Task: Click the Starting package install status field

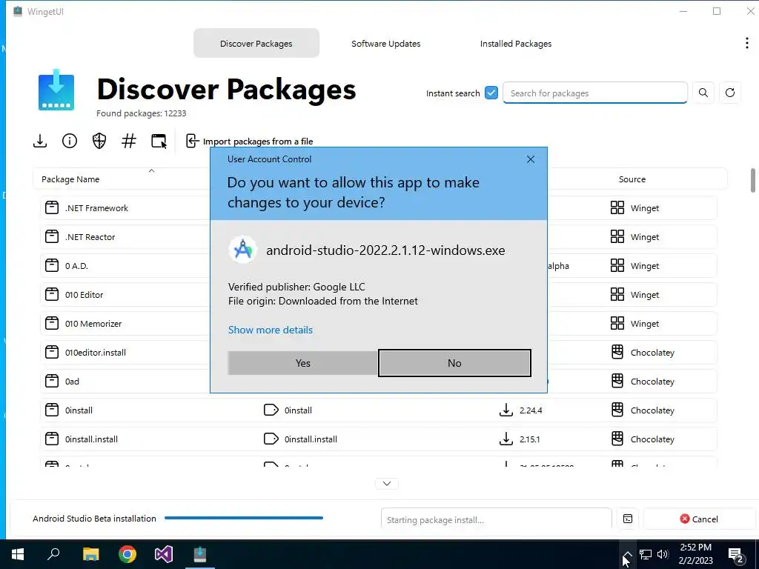Action: pyautogui.click(x=496, y=519)
